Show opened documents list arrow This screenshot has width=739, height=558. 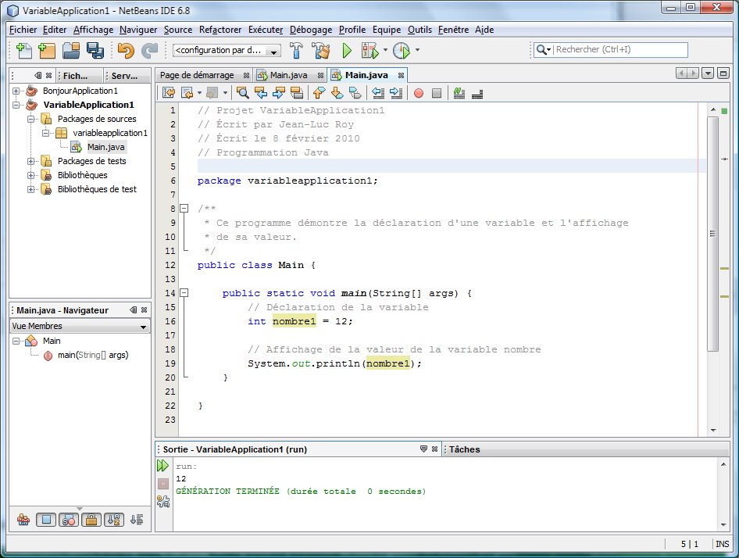708,73
